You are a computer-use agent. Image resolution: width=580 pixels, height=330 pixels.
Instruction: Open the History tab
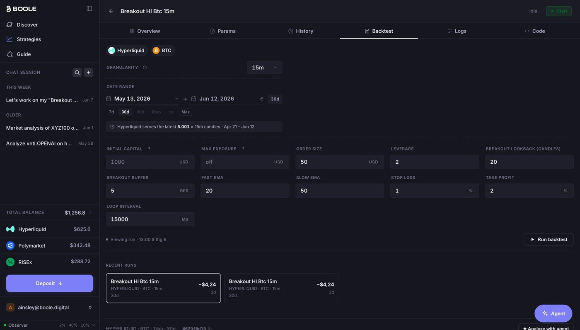tap(301, 31)
